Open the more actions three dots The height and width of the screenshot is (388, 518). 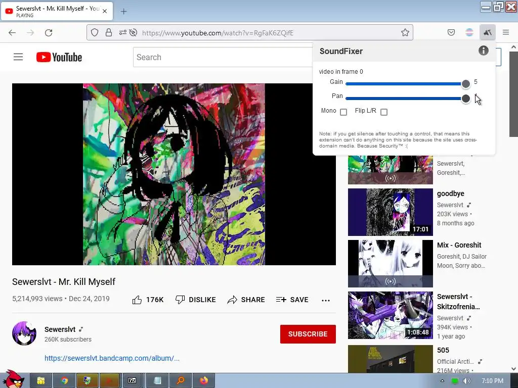(326, 300)
